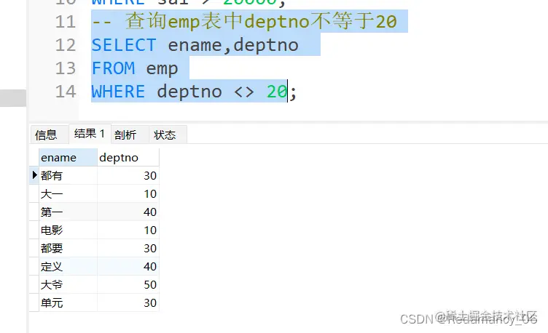Select the cell 大一
Viewport: 548px width, 333px height.
click(x=68, y=193)
